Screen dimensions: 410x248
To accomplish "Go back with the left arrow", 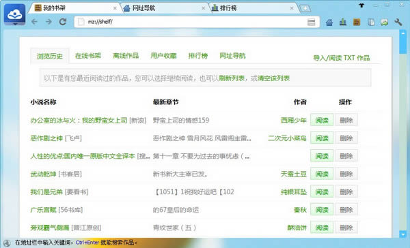I will coord(34,22).
